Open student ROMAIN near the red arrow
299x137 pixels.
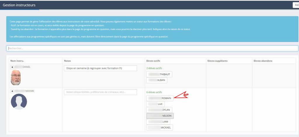(x=160, y=98)
